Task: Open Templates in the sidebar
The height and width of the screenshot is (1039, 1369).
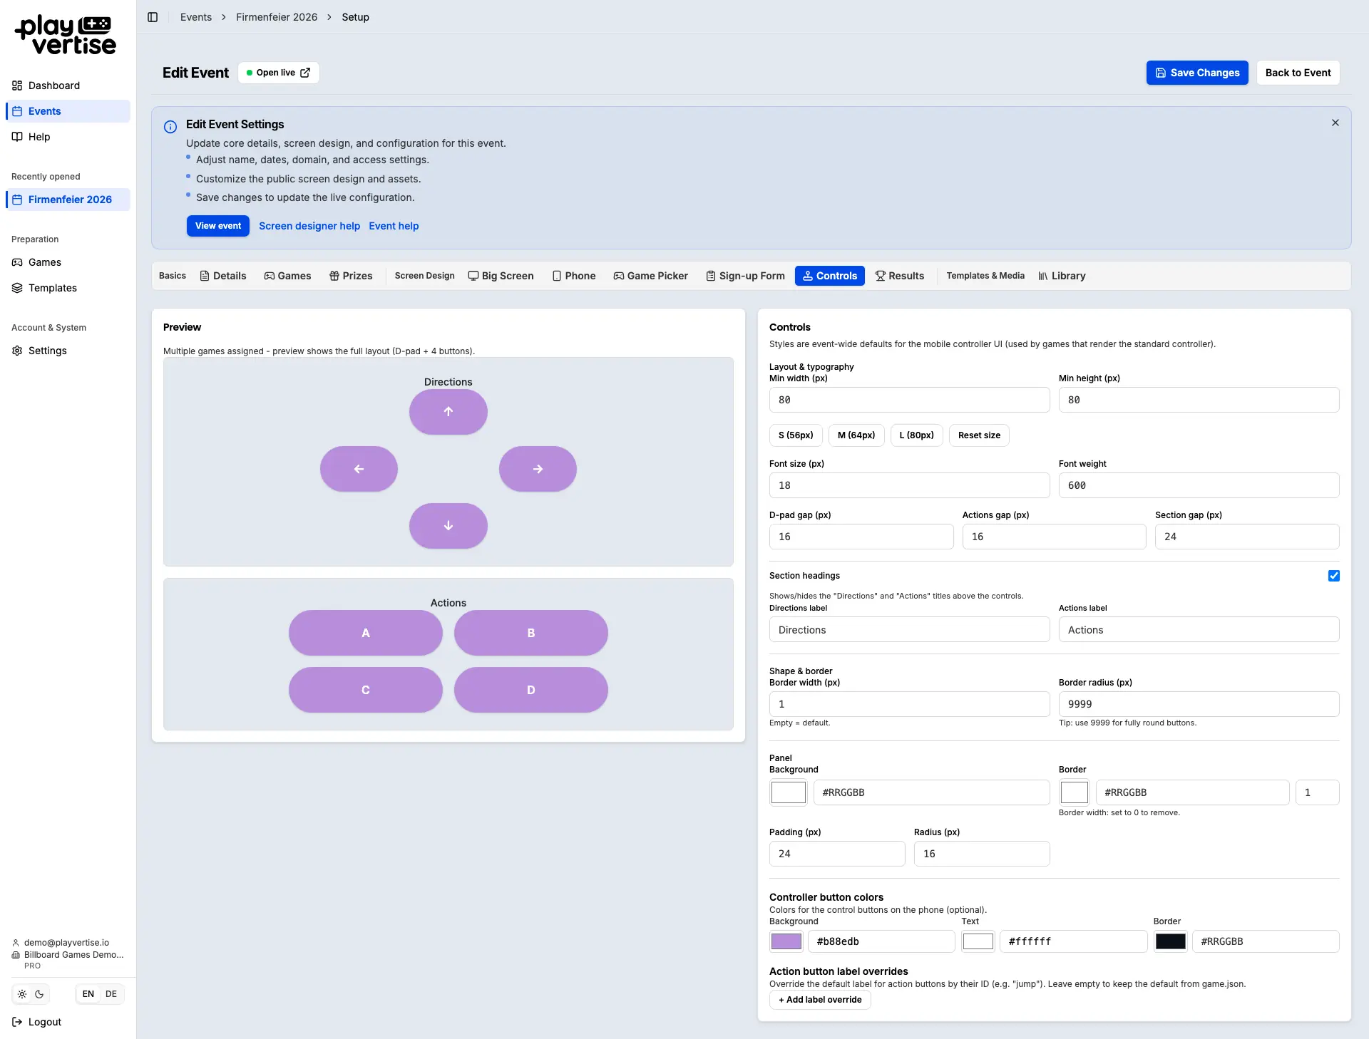Action: click(x=68, y=288)
